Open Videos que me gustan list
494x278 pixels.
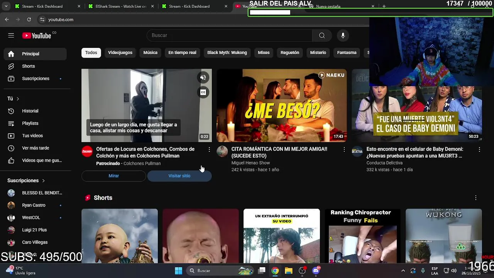coord(35,160)
